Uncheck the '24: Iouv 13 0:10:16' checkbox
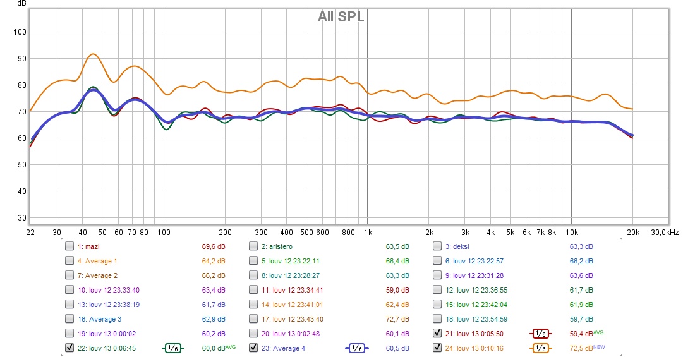 [x=437, y=348]
